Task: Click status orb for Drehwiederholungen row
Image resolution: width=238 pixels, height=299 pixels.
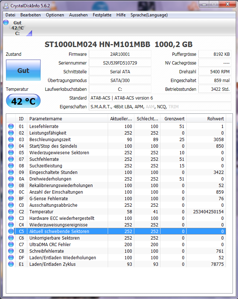Action: click(11, 179)
